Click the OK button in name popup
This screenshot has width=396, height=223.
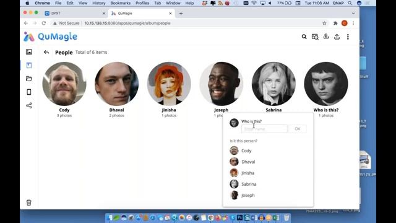pyautogui.click(x=298, y=129)
